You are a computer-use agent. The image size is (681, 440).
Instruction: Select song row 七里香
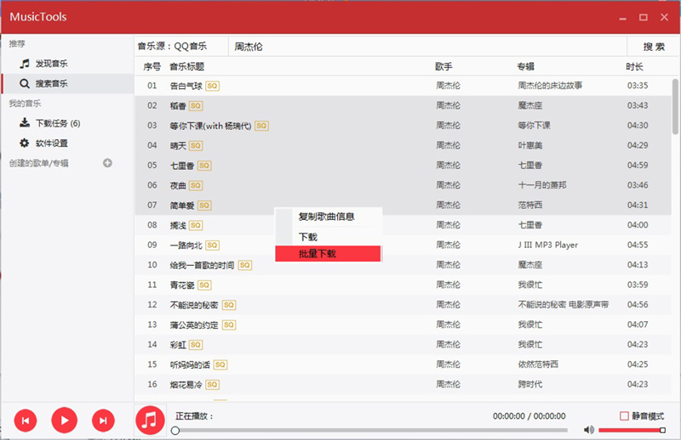tap(403, 165)
